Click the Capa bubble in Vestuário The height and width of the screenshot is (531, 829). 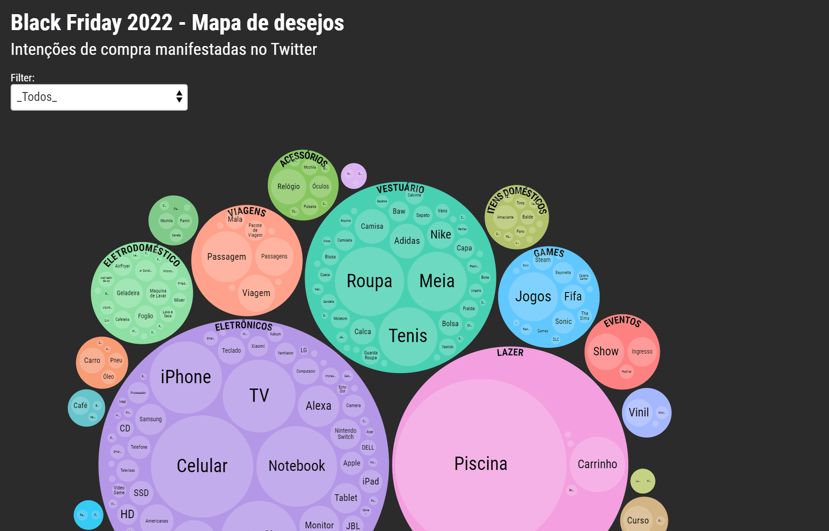[x=464, y=248]
